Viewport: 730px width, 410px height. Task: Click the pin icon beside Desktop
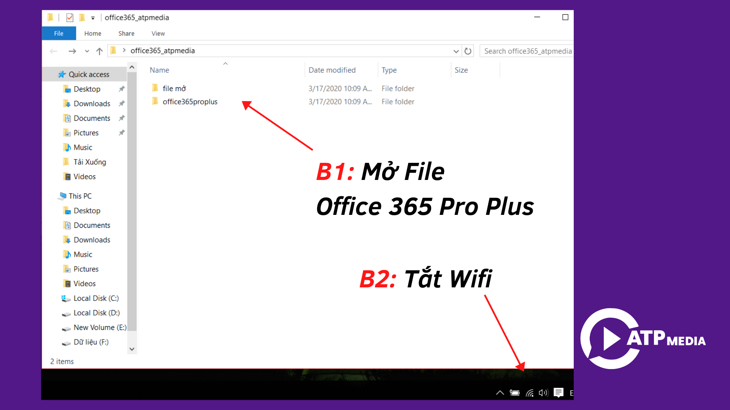(x=122, y=89)
